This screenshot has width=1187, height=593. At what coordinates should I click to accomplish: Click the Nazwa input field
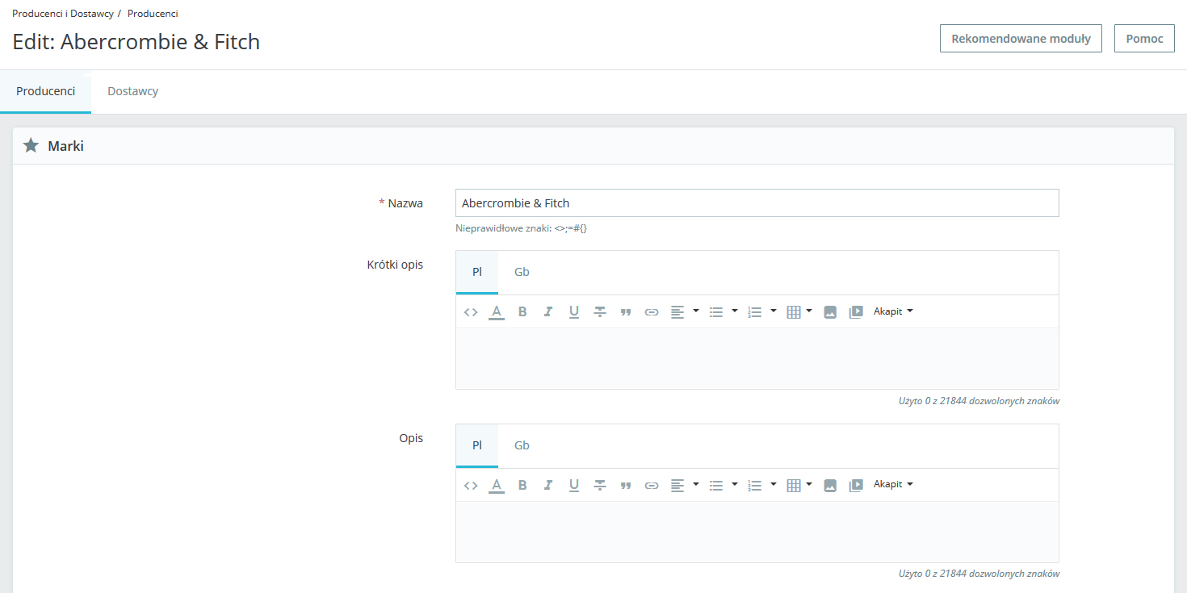tap(757, 203)
